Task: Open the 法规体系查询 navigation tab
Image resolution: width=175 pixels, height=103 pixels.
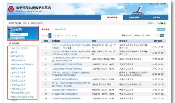Action: click(134, 17)
